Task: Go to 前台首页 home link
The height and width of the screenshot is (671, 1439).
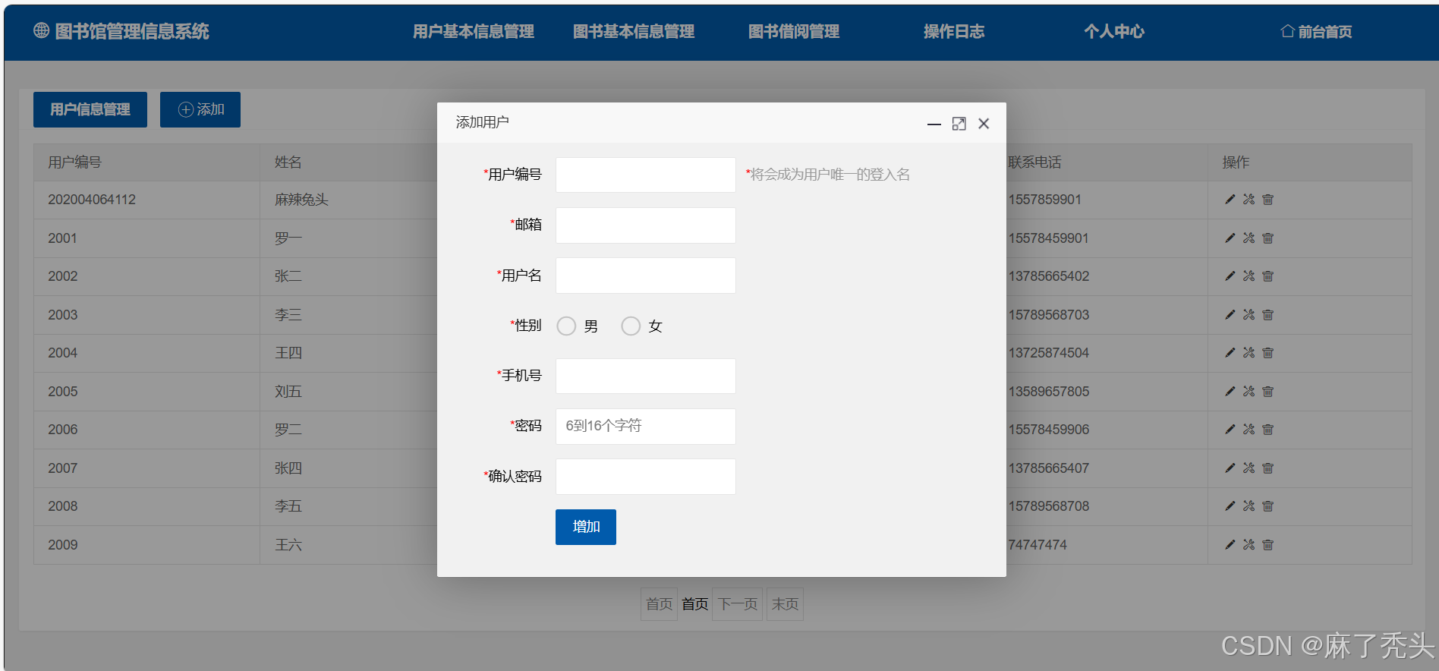Action: pos(1316,31)
